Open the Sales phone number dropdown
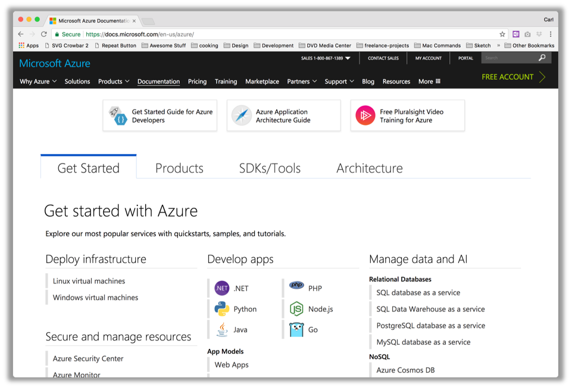 tap(326, 58)
